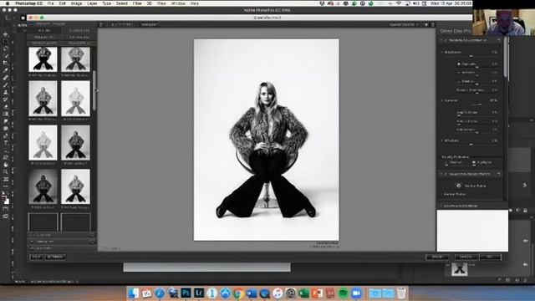Open the Window menu

(x=178, y=3)
